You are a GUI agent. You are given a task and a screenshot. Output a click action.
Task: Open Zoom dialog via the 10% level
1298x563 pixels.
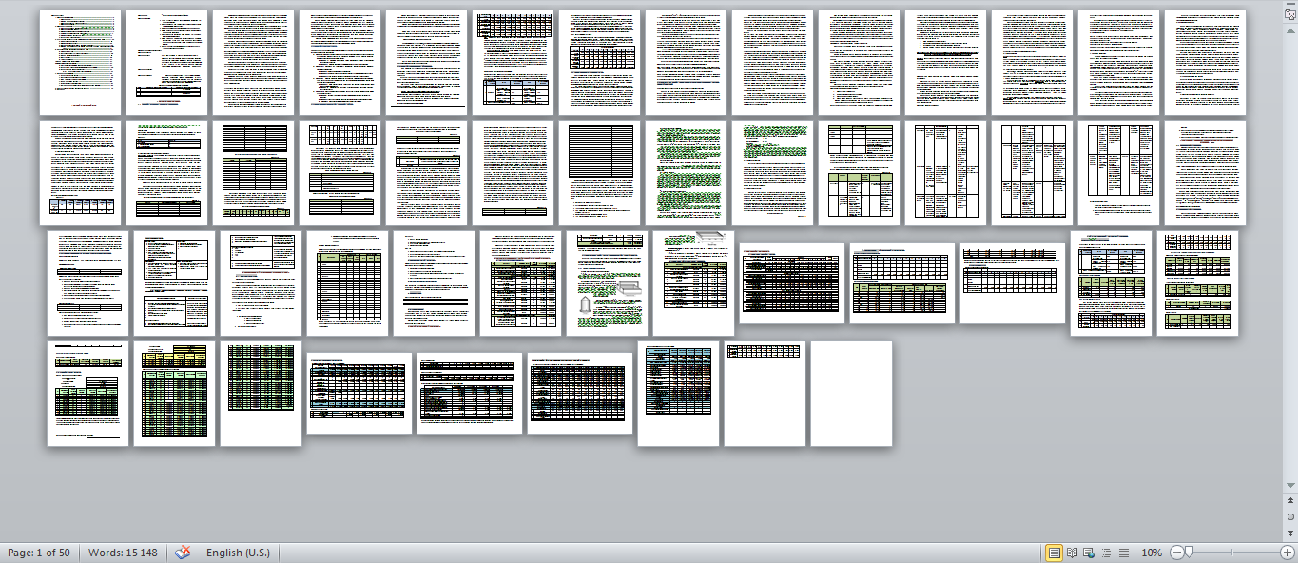1152,553
